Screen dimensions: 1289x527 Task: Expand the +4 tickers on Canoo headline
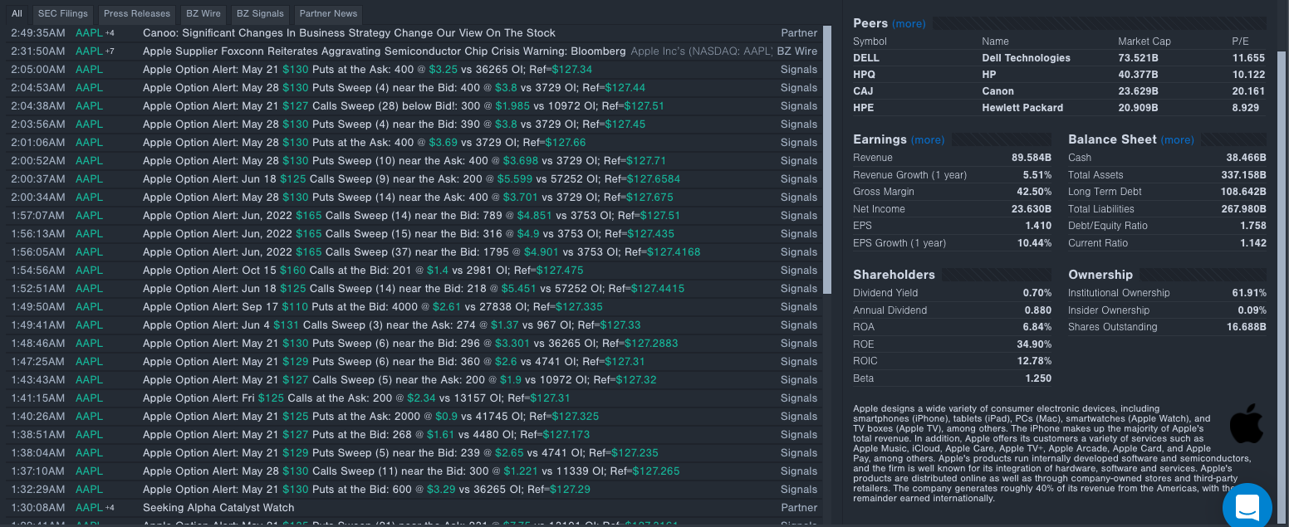tap(109, 32)
